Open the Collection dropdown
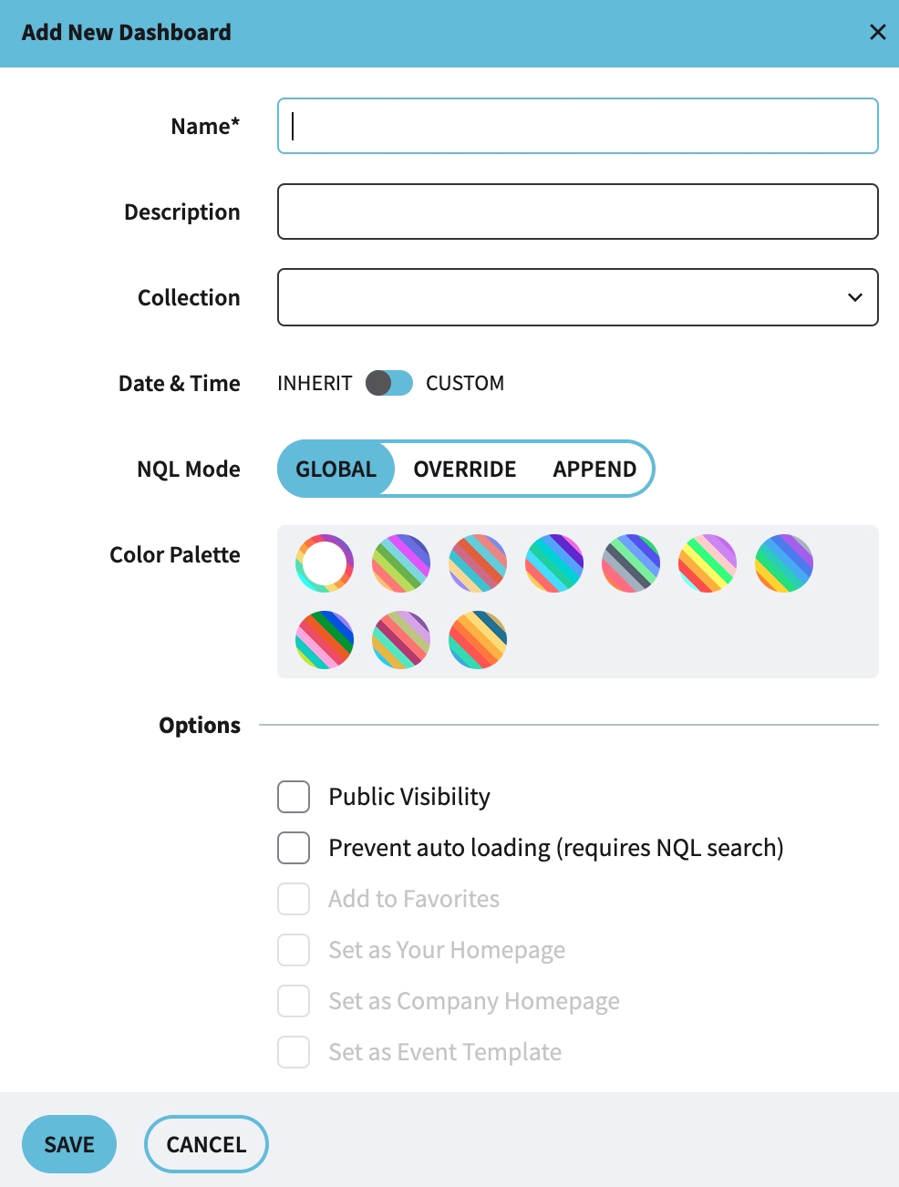Image resolution: width=899 pixels, height=1187 pixels. click(578, 297)
